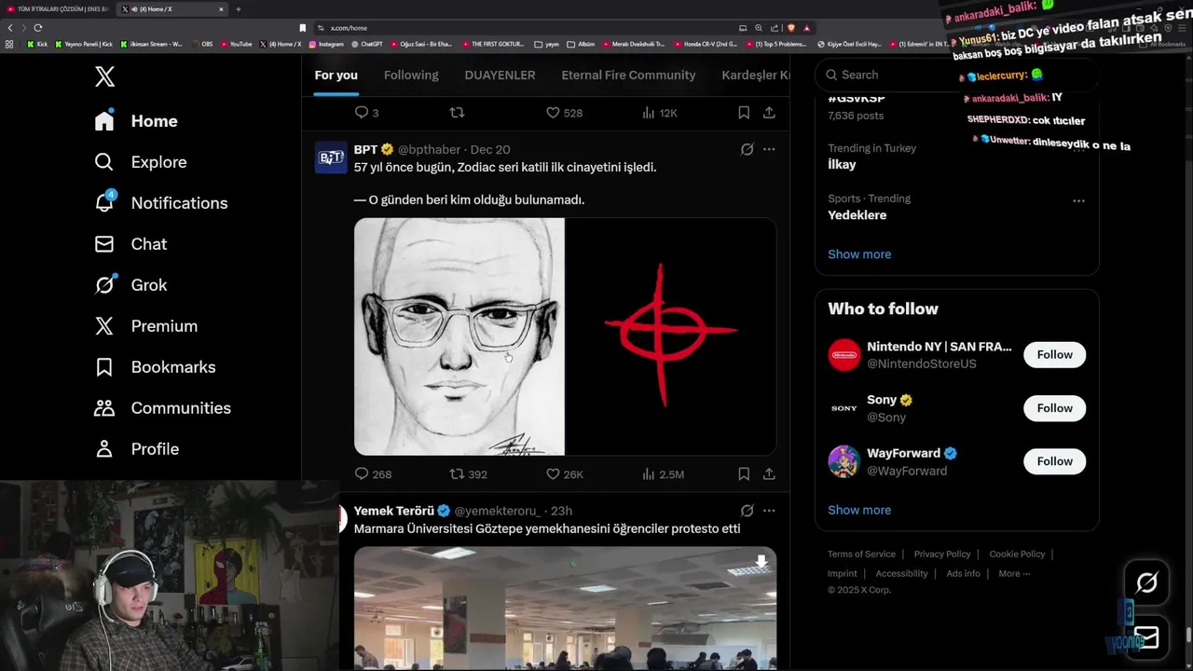Open new browser tab

[x=238, y=9]
